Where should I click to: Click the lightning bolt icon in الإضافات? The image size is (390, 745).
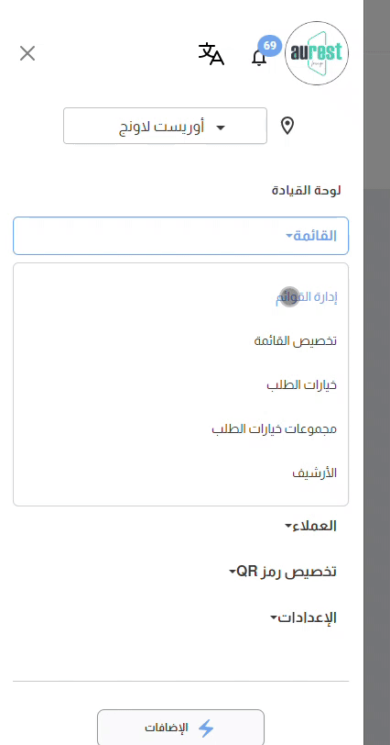(x=206, y=728)
